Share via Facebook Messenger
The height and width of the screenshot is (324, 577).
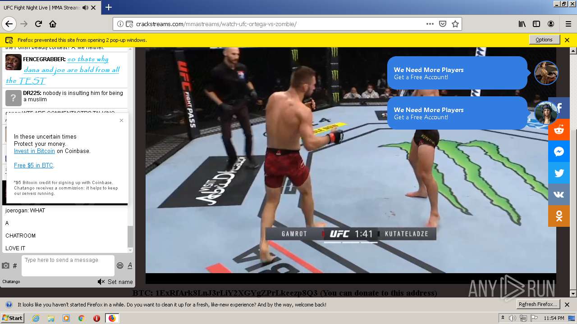[559, 151]
